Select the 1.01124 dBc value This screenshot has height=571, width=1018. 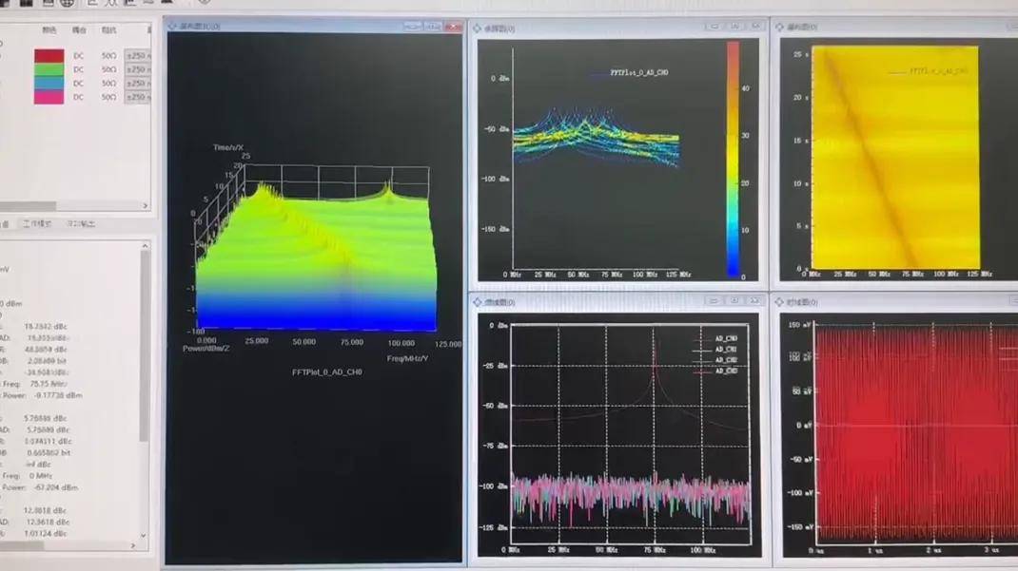coord(46,533)
